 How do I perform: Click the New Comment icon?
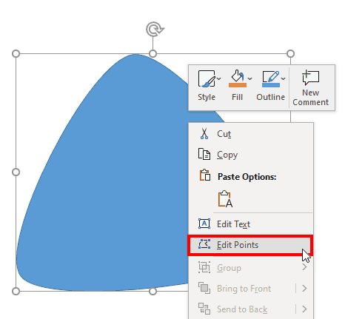point(310,77)
